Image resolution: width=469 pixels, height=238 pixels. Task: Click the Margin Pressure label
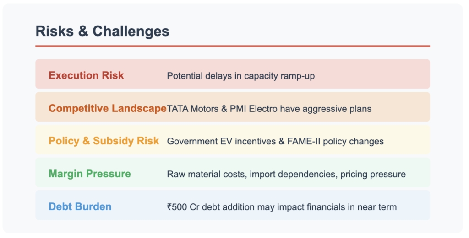pos(90,174)
